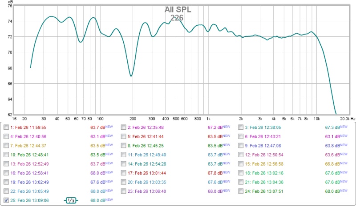Turn on trace 16: Feb 26 12:58:41
This screenshot has height=206, width=356.
pyautogui.click(x=6, y=173)
